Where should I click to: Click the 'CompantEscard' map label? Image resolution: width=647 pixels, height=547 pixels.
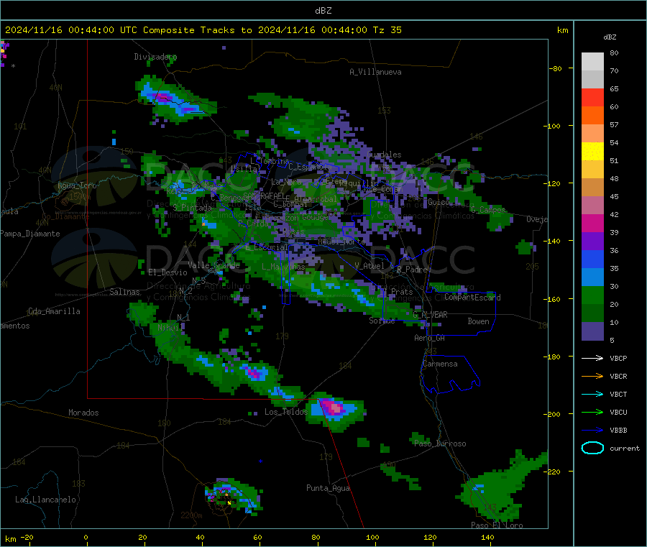pos(472,298)
